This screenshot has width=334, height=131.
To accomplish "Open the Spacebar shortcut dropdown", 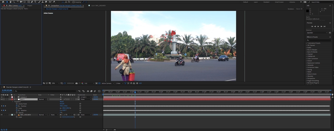I will coord(317,33).
